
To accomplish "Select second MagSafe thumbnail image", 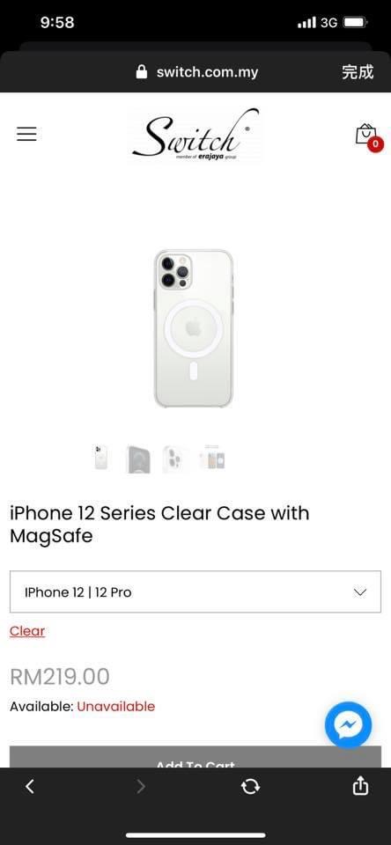I will tap(138, 459).
